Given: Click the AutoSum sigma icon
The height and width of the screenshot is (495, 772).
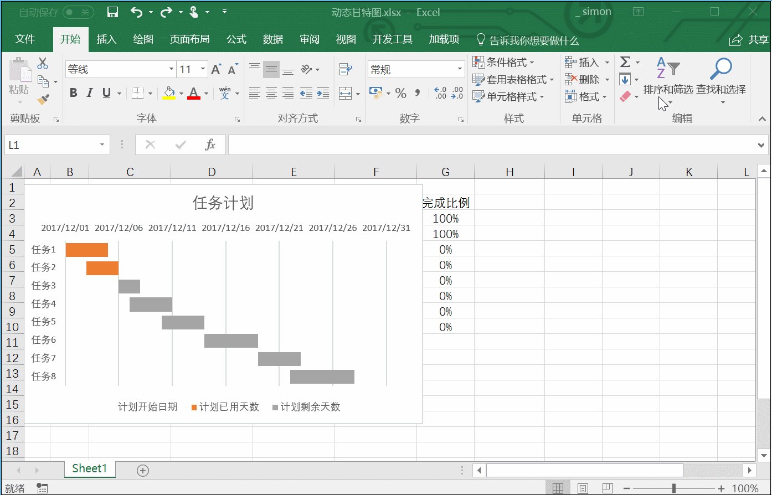Looking at the screenshot, I should pos(625,62).
